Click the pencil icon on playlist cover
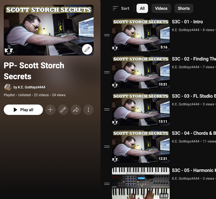216x199 pixels. pos(87,50)
